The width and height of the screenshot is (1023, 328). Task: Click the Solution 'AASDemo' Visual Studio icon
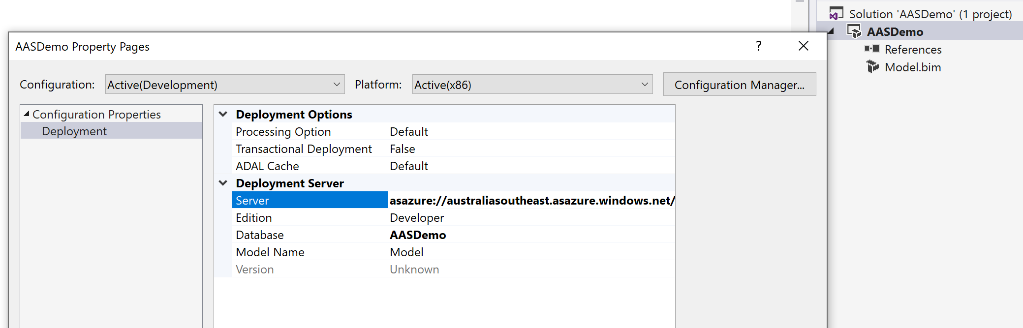pyautogui.click(x=836, y=14)
